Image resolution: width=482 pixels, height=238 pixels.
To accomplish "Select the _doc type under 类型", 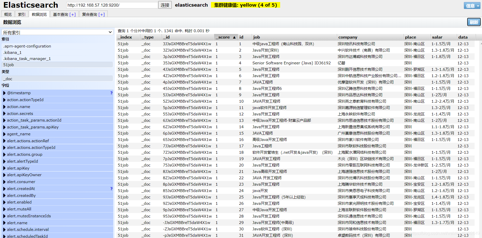I will tap(57, 79).
